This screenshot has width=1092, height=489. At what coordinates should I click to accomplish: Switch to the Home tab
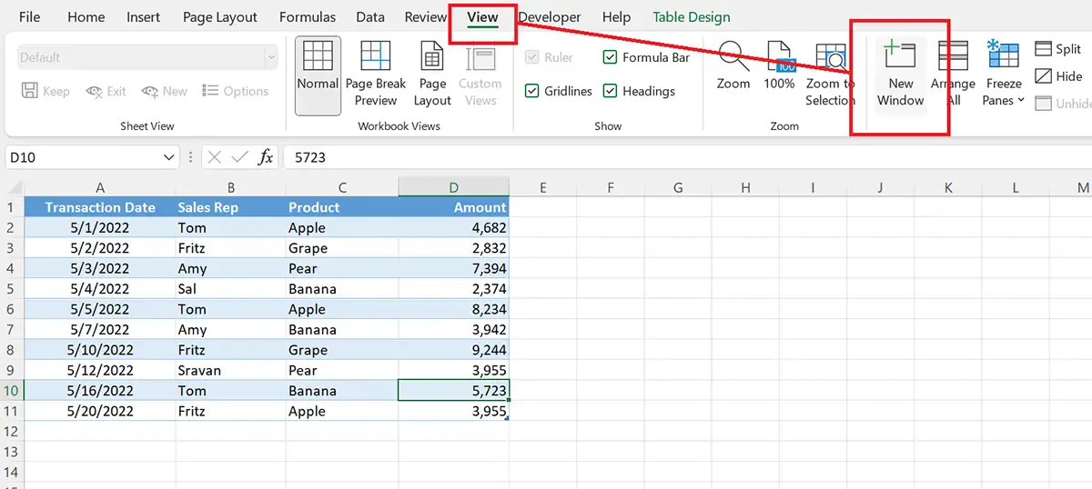coord(86,17)
